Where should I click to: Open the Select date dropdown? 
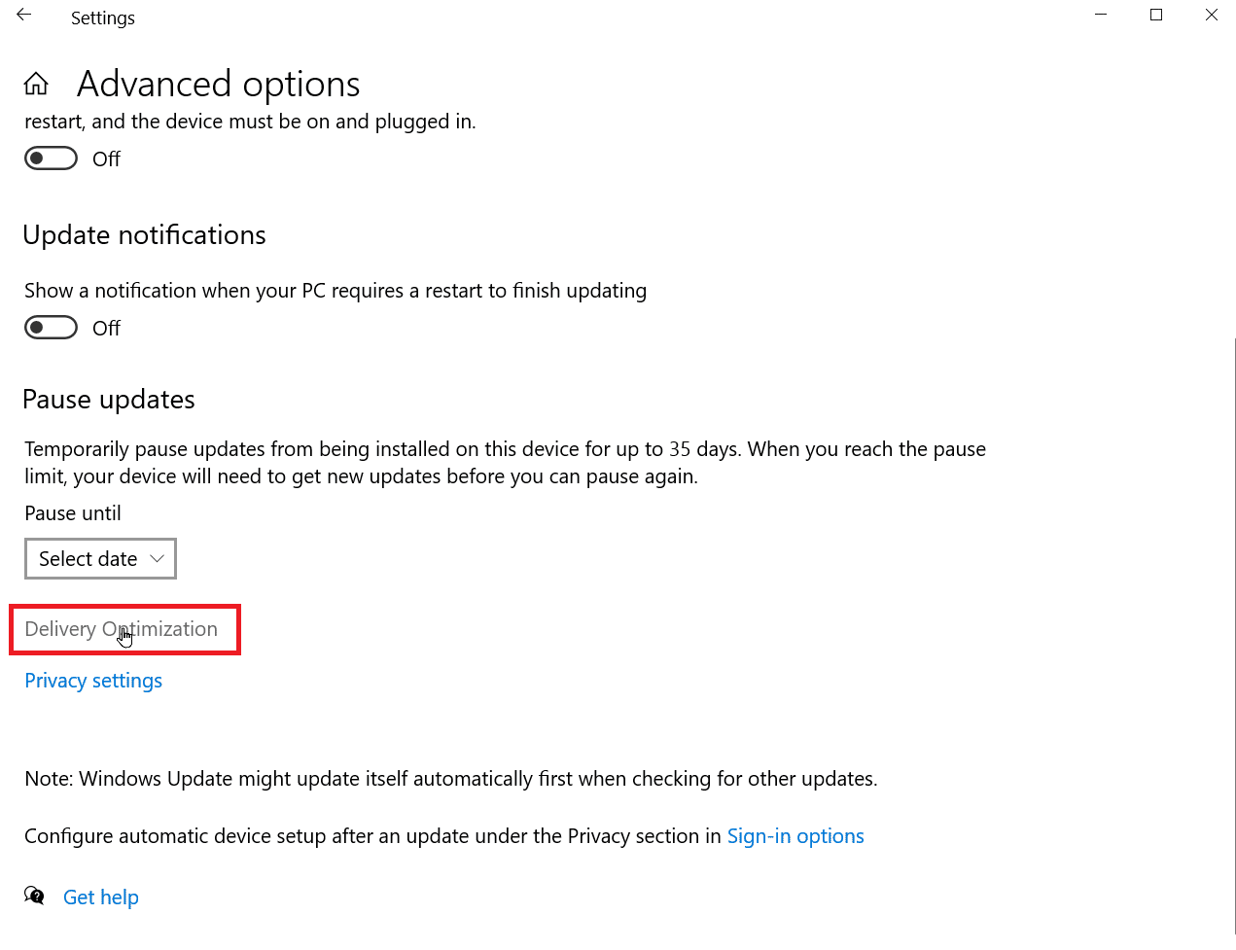(100, 559)
